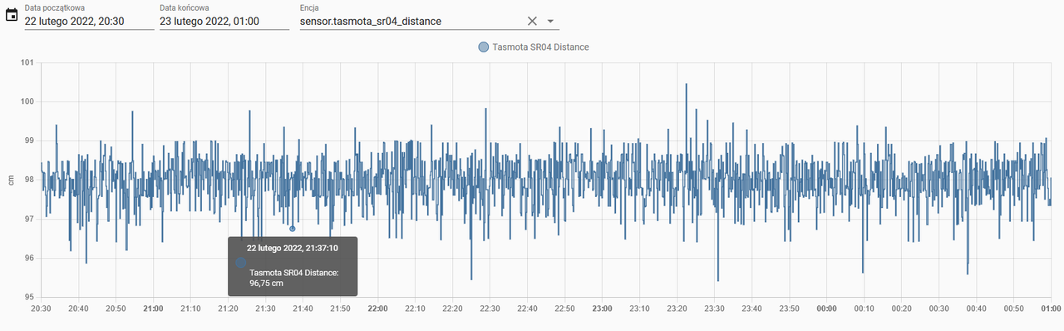Click x-axis label 22:00
The image size is (1064, 331).
click(378, 309)
